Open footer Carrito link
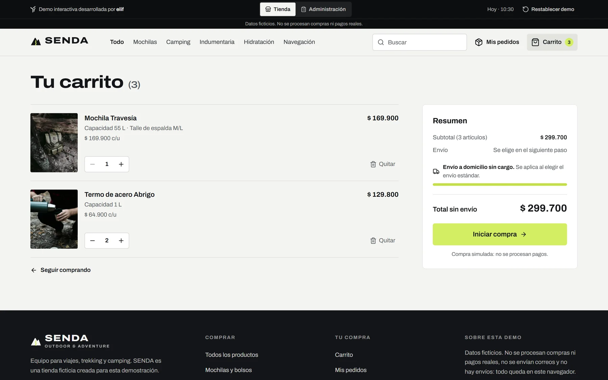Image resolution: width=608 pixels, height=380 pixels. [x=344, y=355]
